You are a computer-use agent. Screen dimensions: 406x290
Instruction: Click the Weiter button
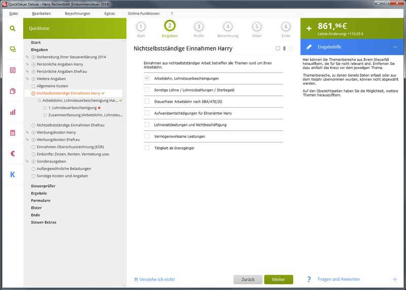279,279
